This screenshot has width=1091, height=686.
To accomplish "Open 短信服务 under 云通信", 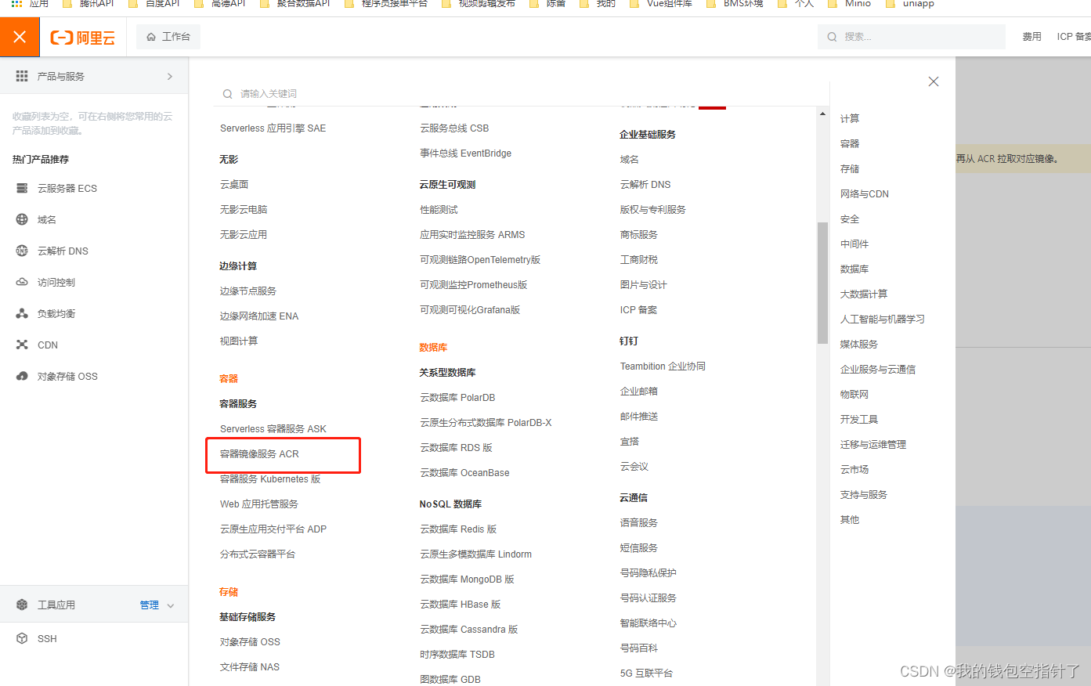I will 639,548.
